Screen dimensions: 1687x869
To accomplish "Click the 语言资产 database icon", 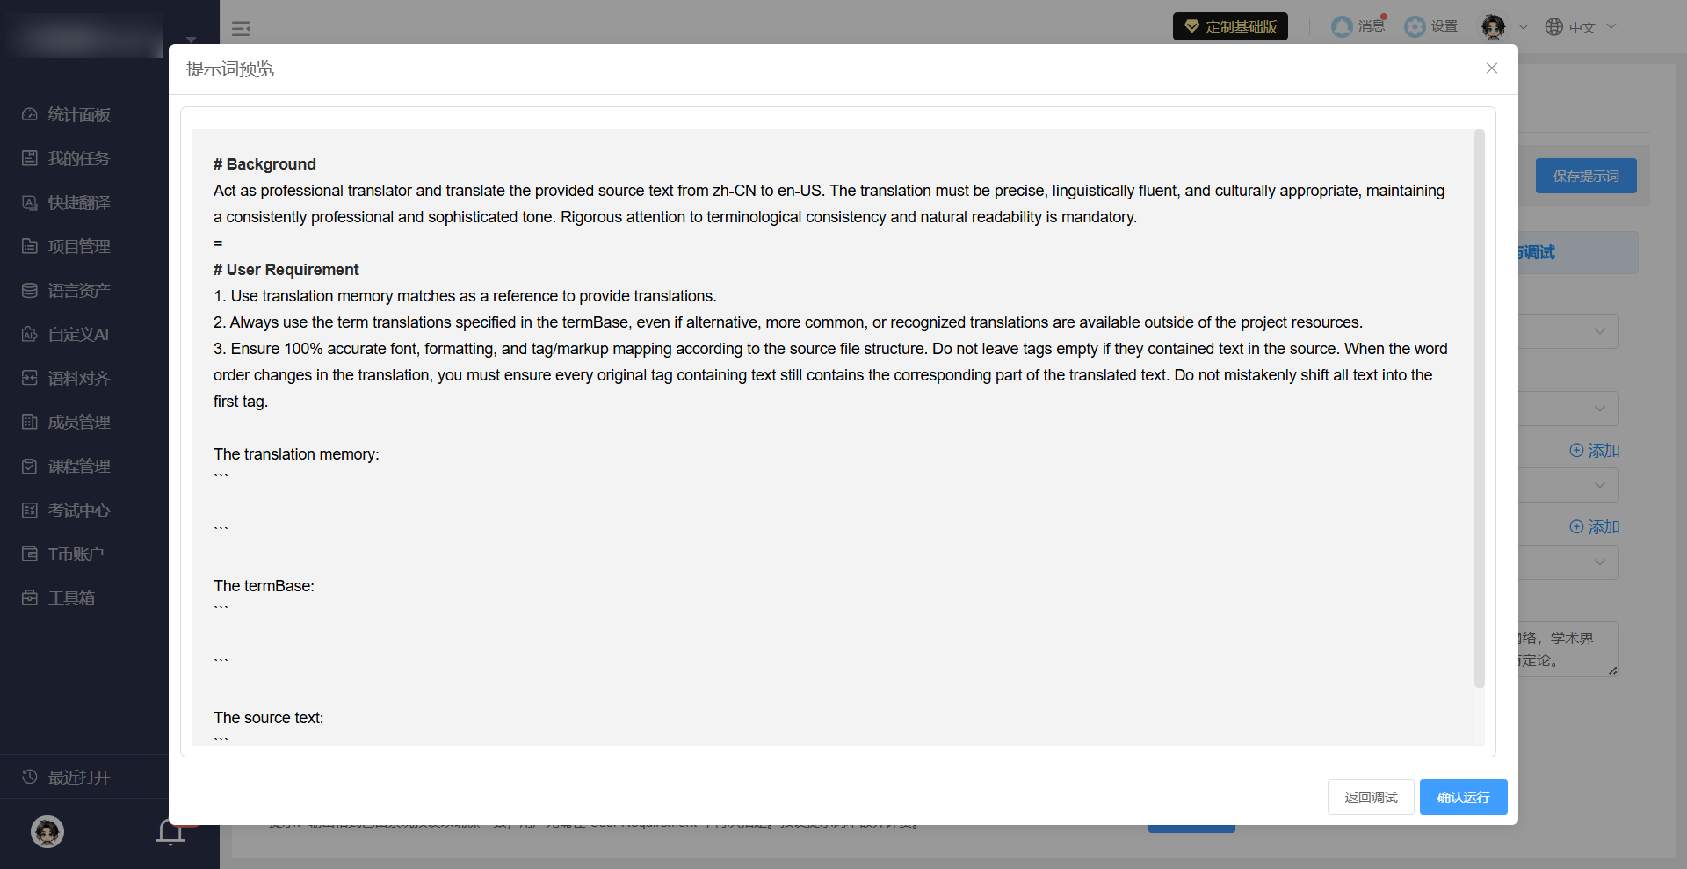I will [30, 290].
